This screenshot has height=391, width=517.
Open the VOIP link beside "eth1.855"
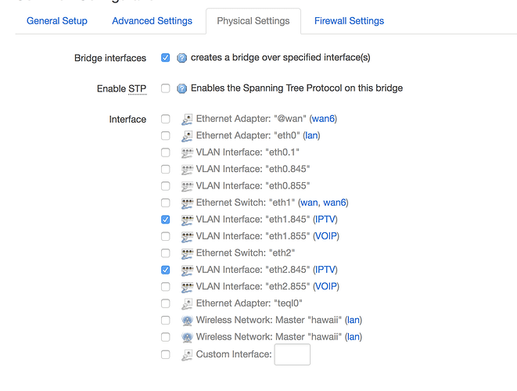coord(326,236)
